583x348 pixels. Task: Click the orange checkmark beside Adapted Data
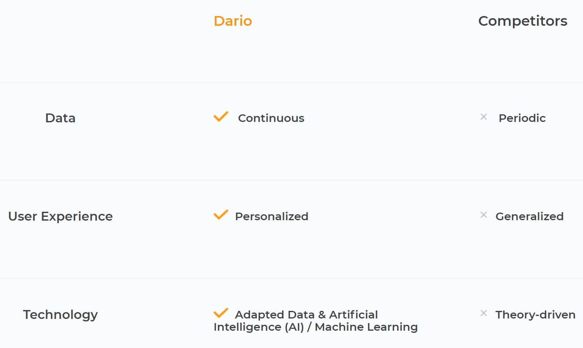(221, 313)
